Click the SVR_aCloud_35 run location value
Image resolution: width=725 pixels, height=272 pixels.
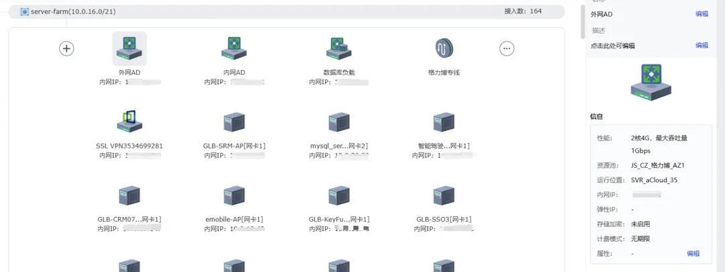click(655, 181)
